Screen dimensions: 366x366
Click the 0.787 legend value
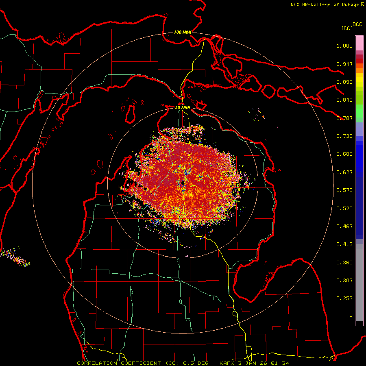click(344, 118)
